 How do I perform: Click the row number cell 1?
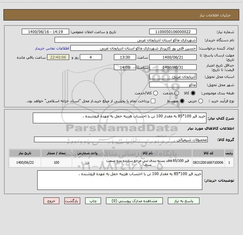coord(229,162)
